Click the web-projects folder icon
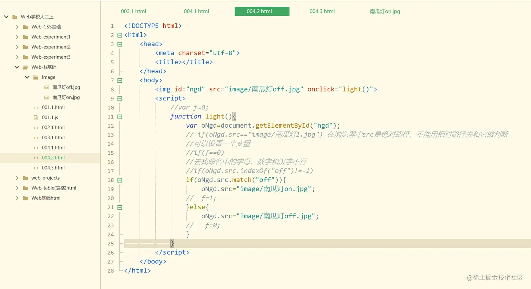Image resolution: width=531 pixels, height=289 pixels. coord(25,178)
